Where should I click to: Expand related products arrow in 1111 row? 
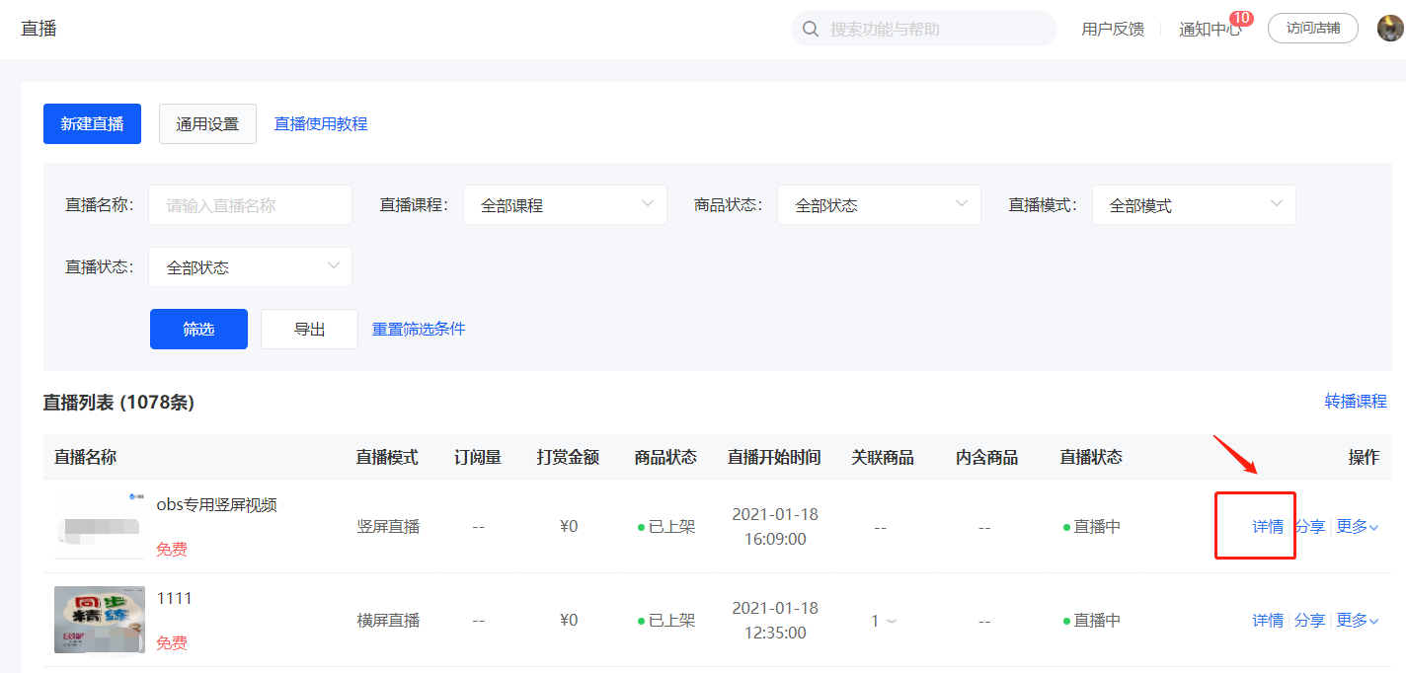click(x=891, y=621)
